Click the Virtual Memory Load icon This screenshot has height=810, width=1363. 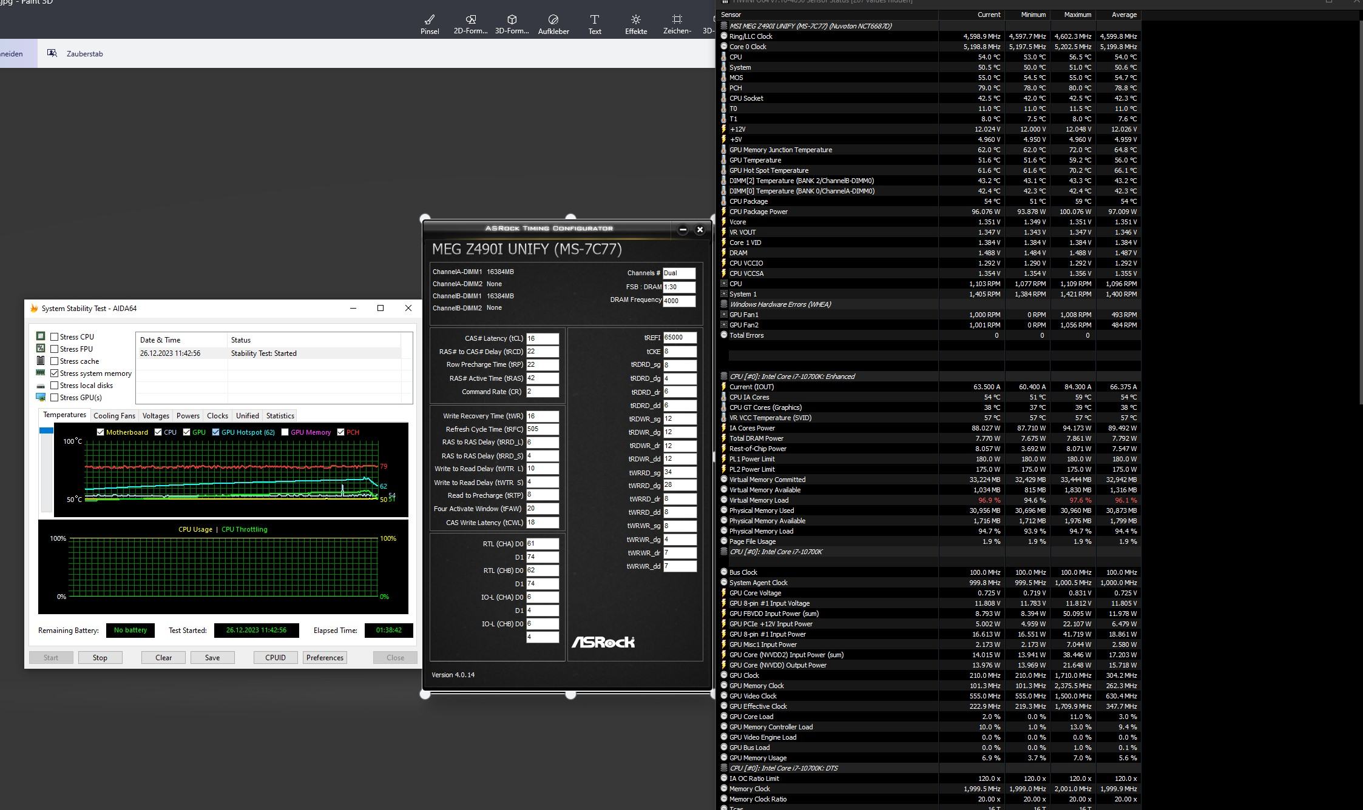click(724, 500)
